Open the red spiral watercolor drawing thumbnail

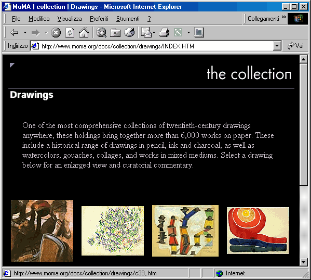pos(258,231)
